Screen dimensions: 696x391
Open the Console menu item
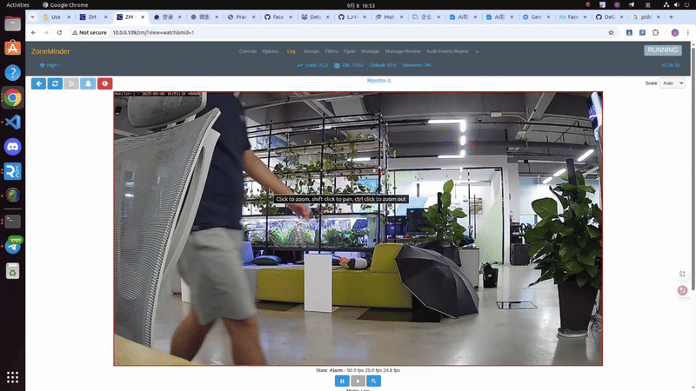click(247, 51)
